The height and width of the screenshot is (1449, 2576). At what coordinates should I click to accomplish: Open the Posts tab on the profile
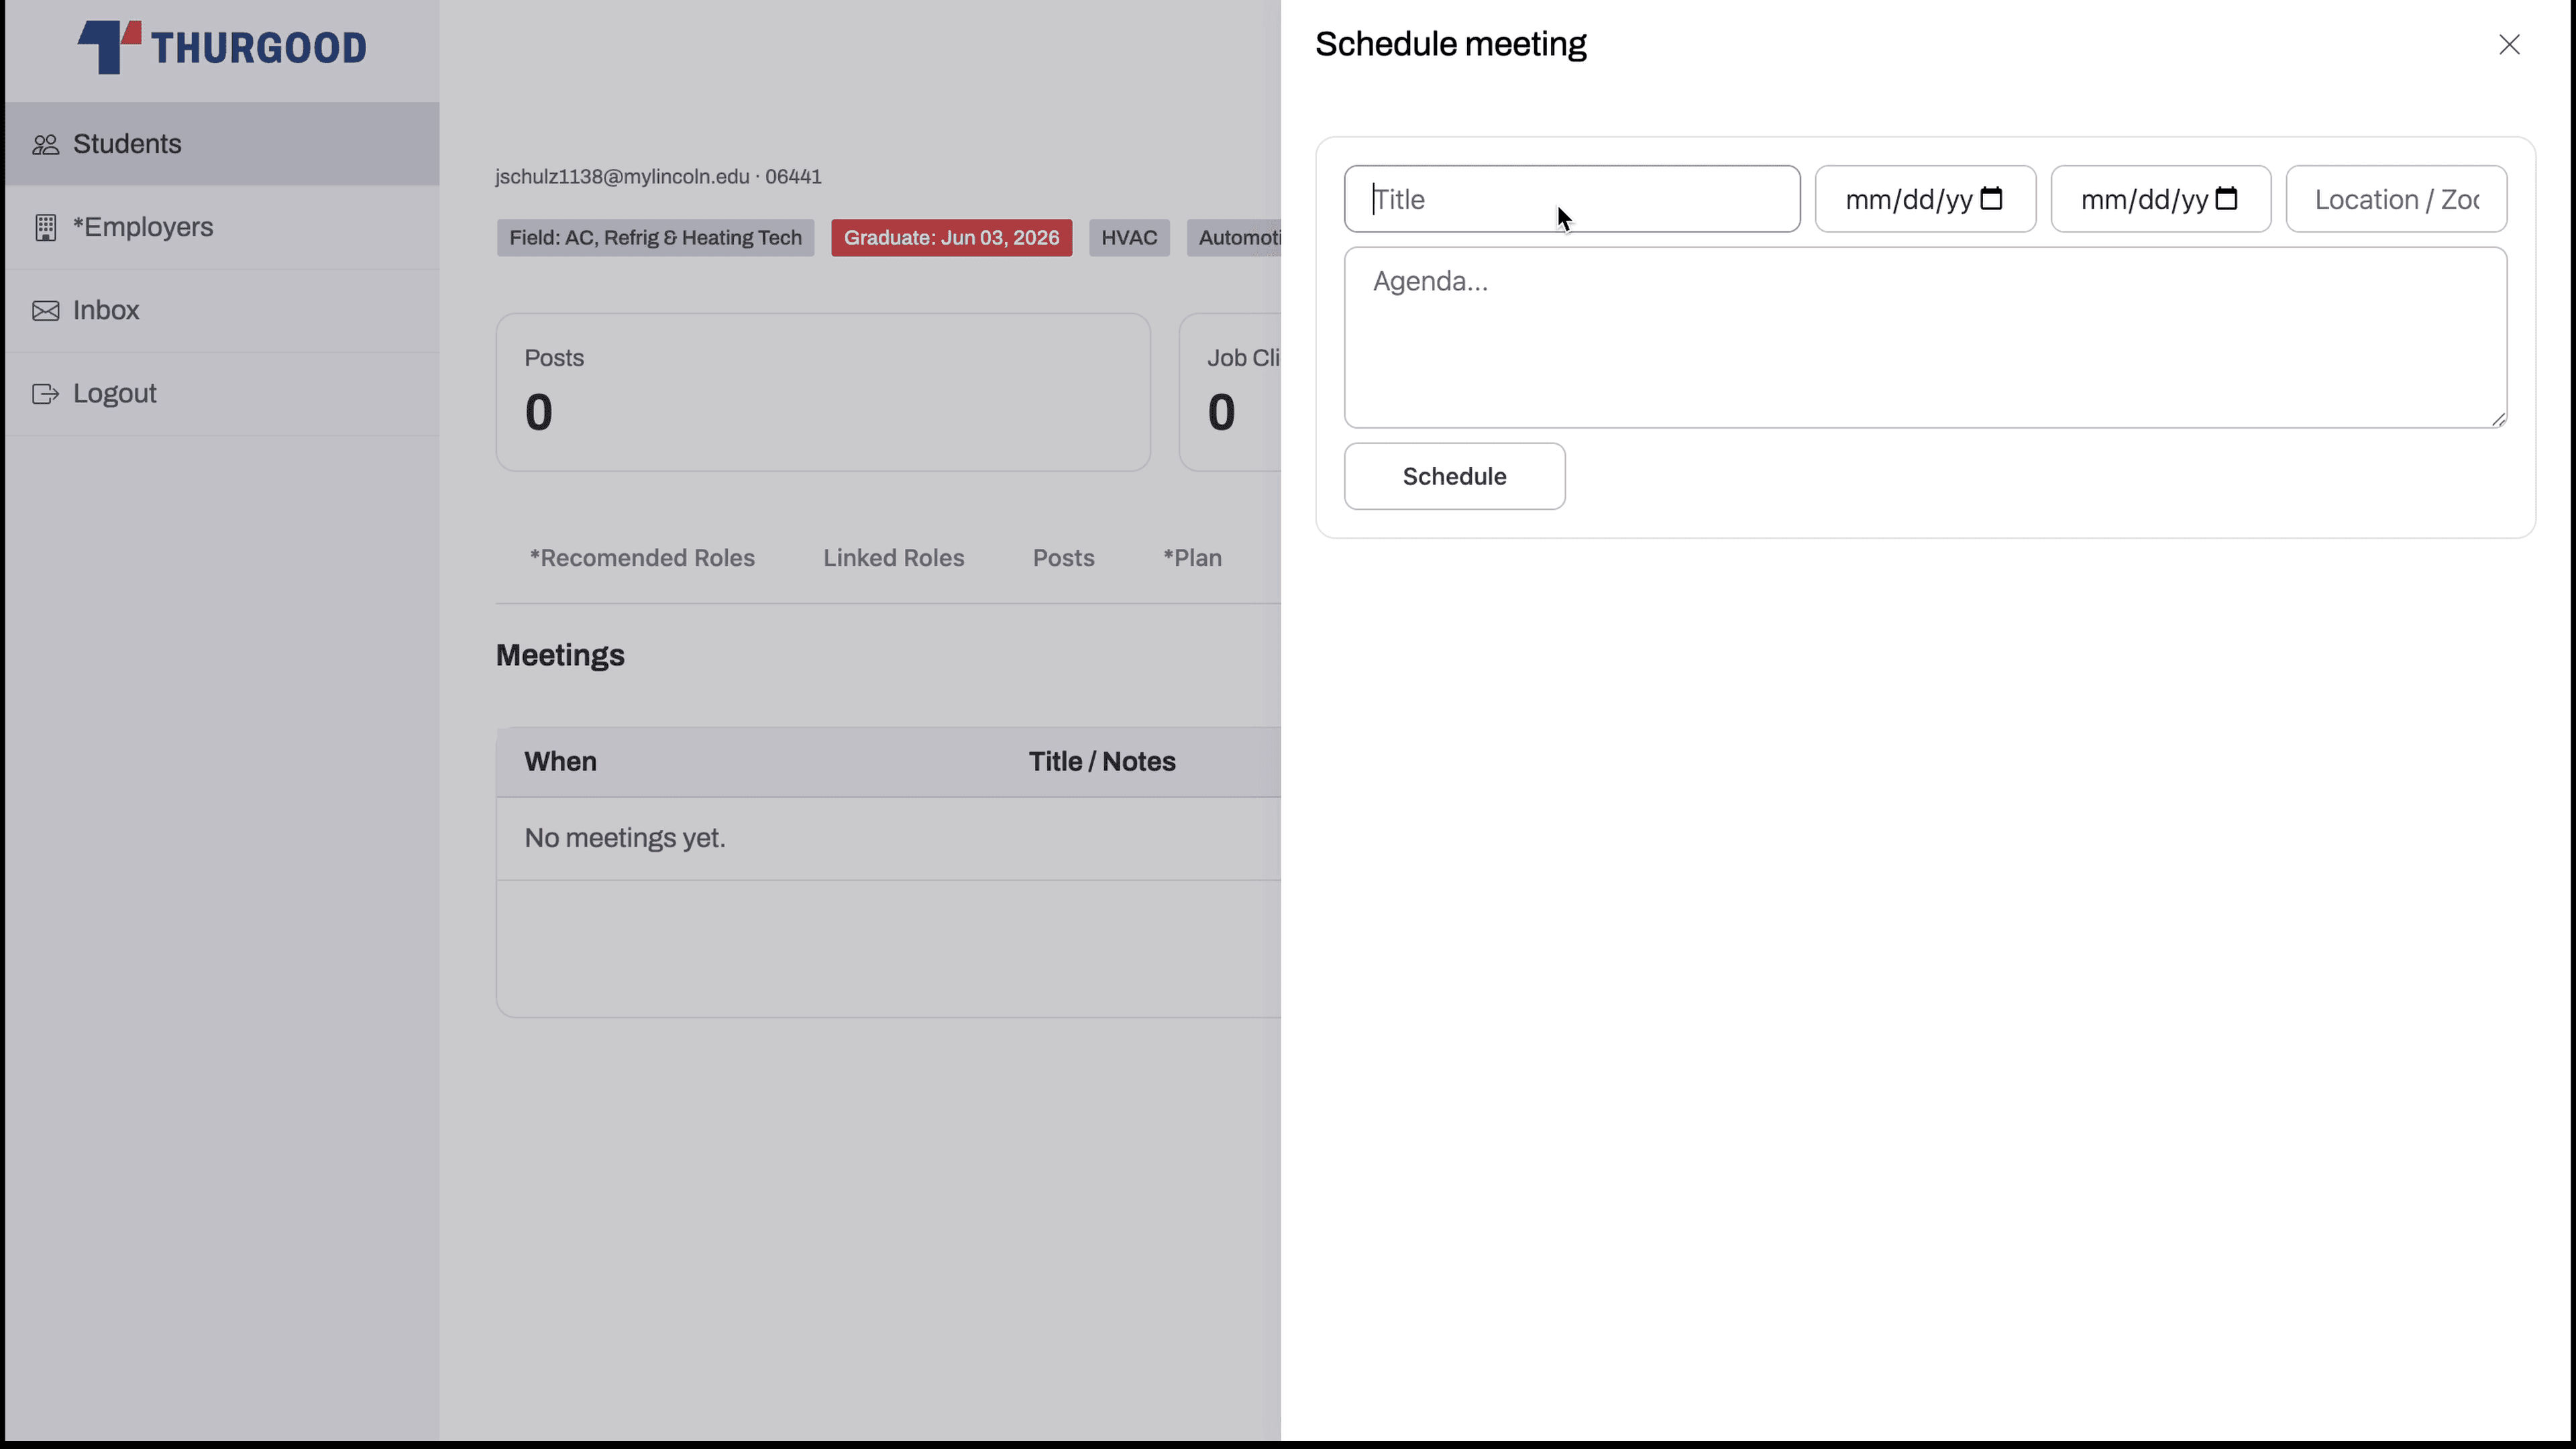click(x=1063, y=557)
